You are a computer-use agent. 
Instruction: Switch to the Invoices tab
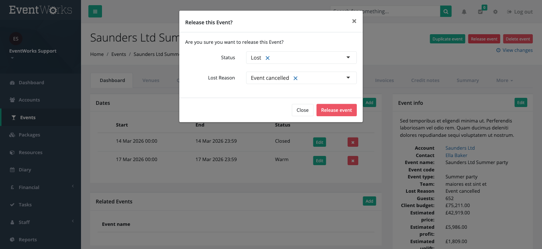pyautogui.click(x=384, y=80)
